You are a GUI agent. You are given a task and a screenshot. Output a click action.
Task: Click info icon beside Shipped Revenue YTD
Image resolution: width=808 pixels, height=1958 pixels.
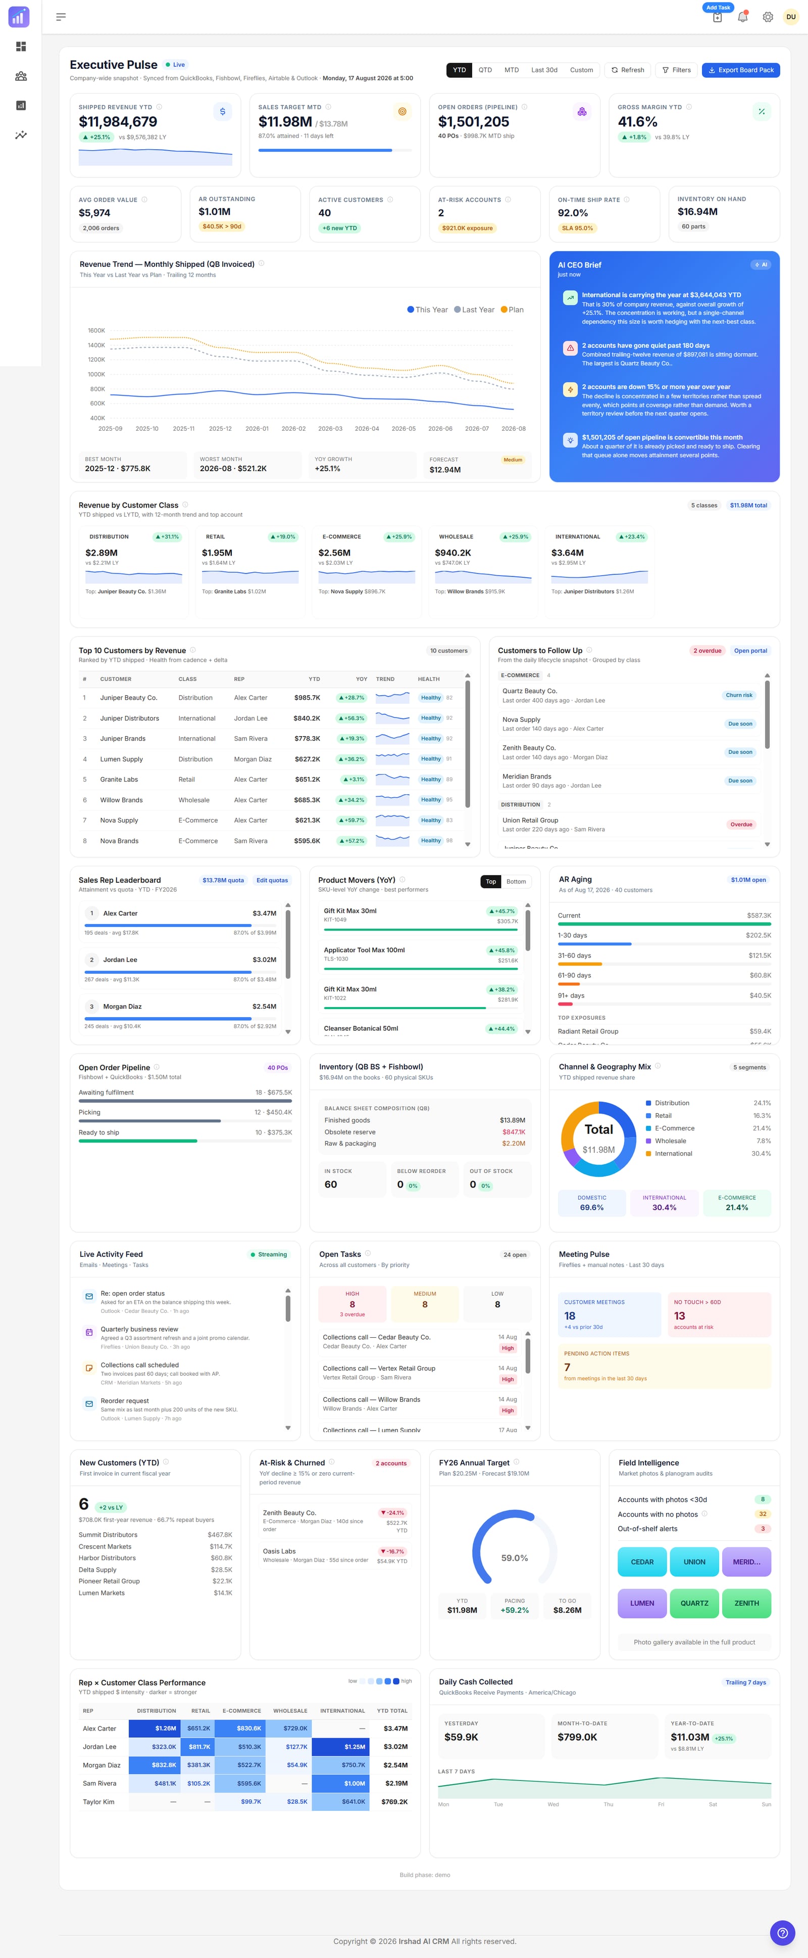point(159,107)
